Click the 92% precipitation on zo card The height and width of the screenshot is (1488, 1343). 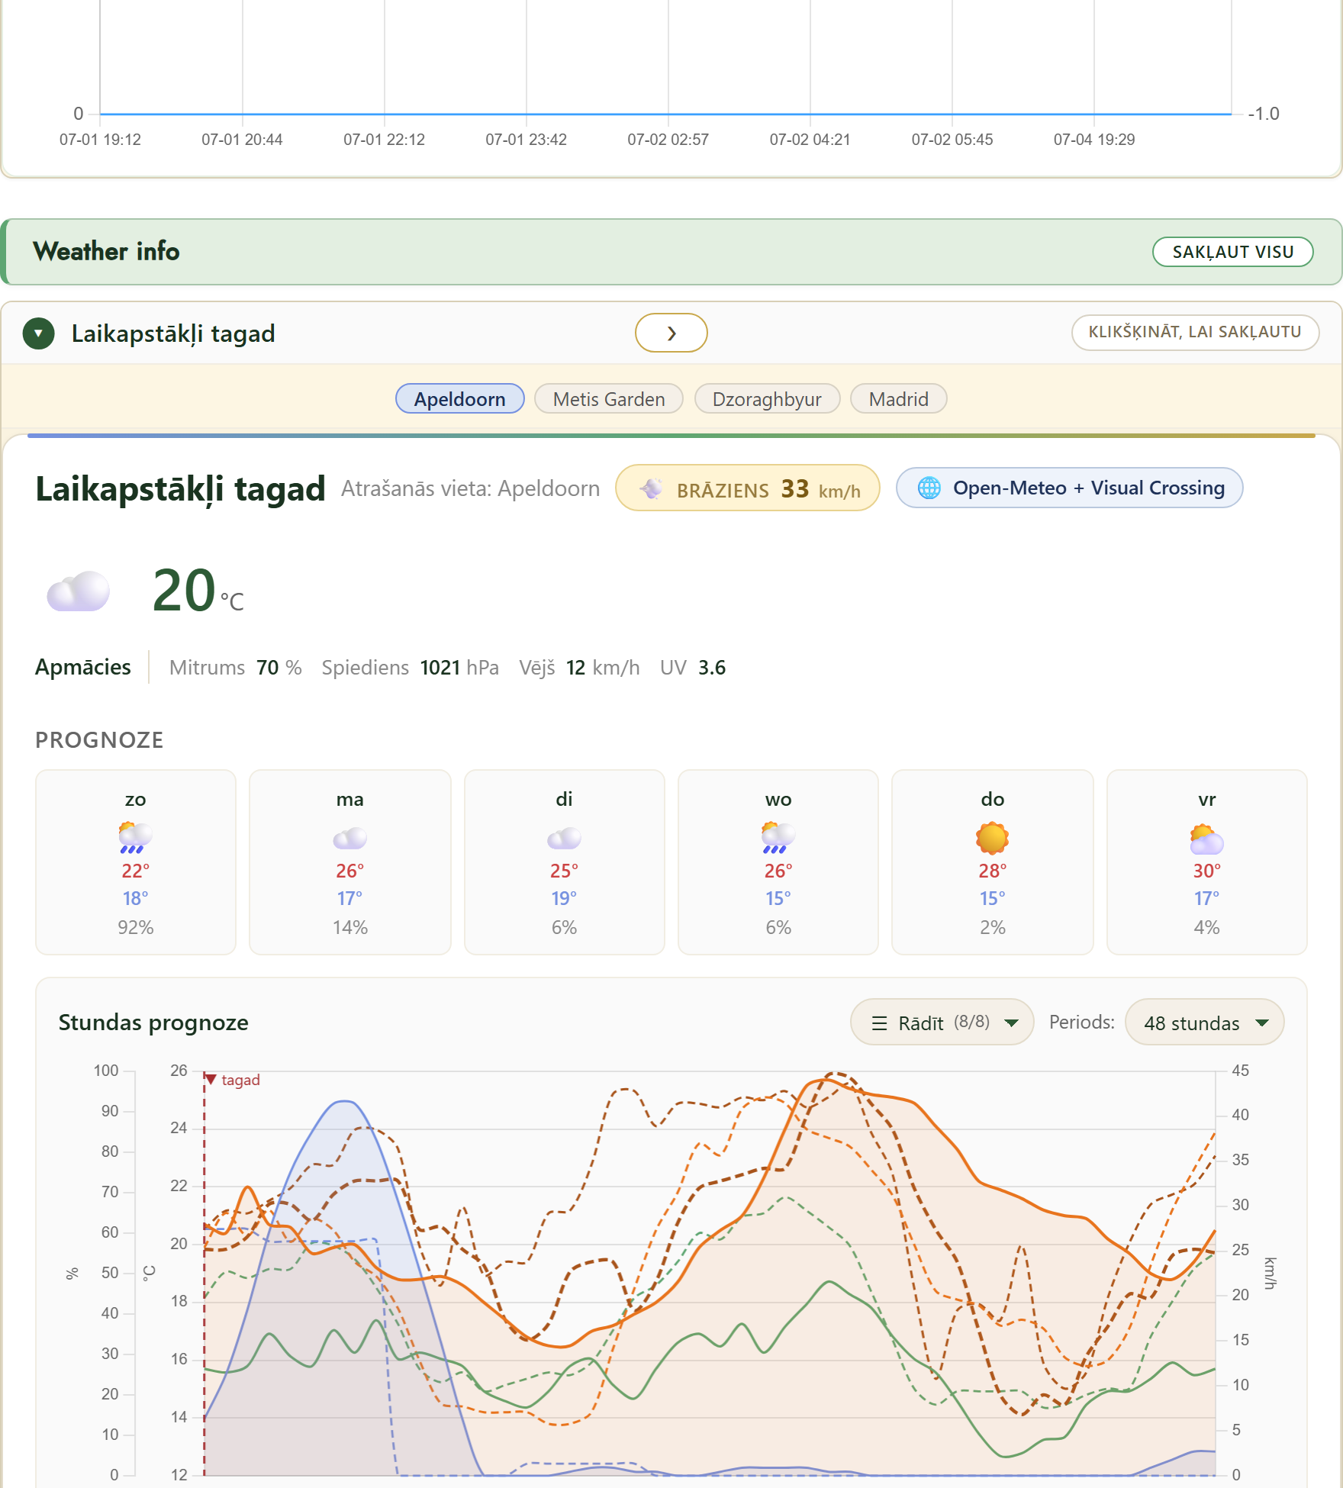135,927
